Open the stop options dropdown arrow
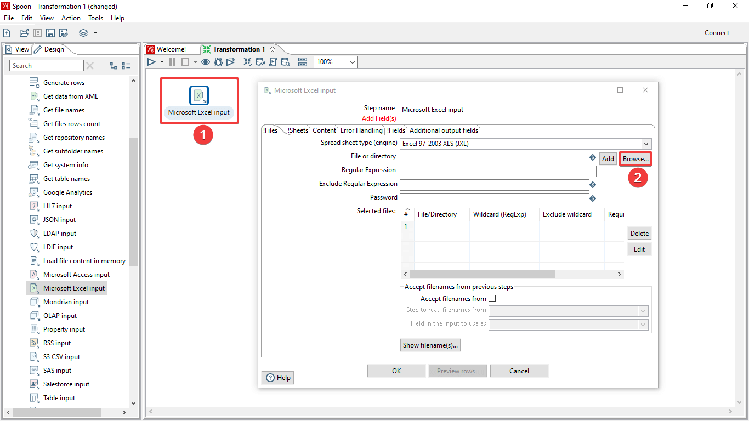Screen dimensions: 749x421 [x=195, y=62]
